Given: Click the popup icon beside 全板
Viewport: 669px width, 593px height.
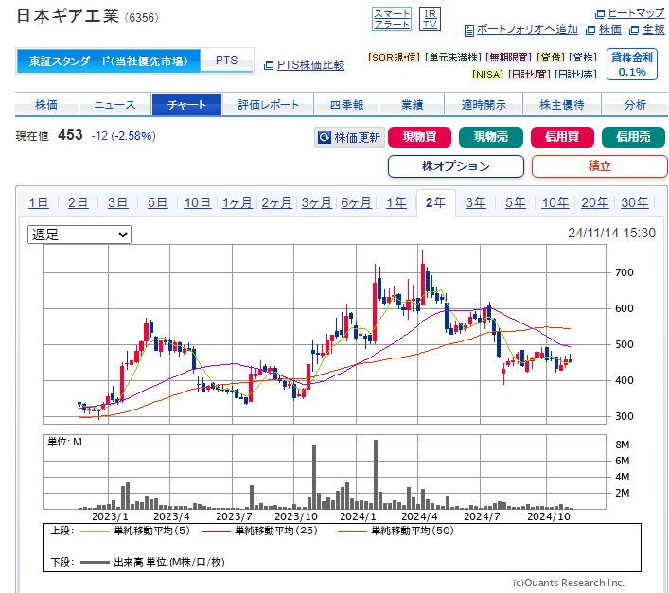Looking at the screenshot, I should coord(634,30).
